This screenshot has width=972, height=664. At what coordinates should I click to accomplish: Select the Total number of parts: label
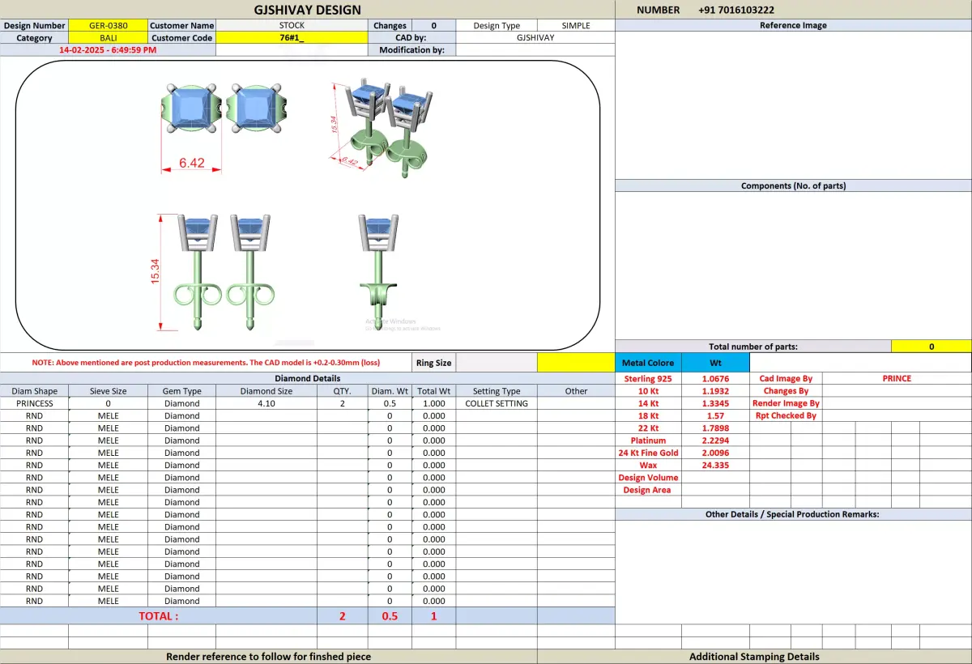(753, 346)
